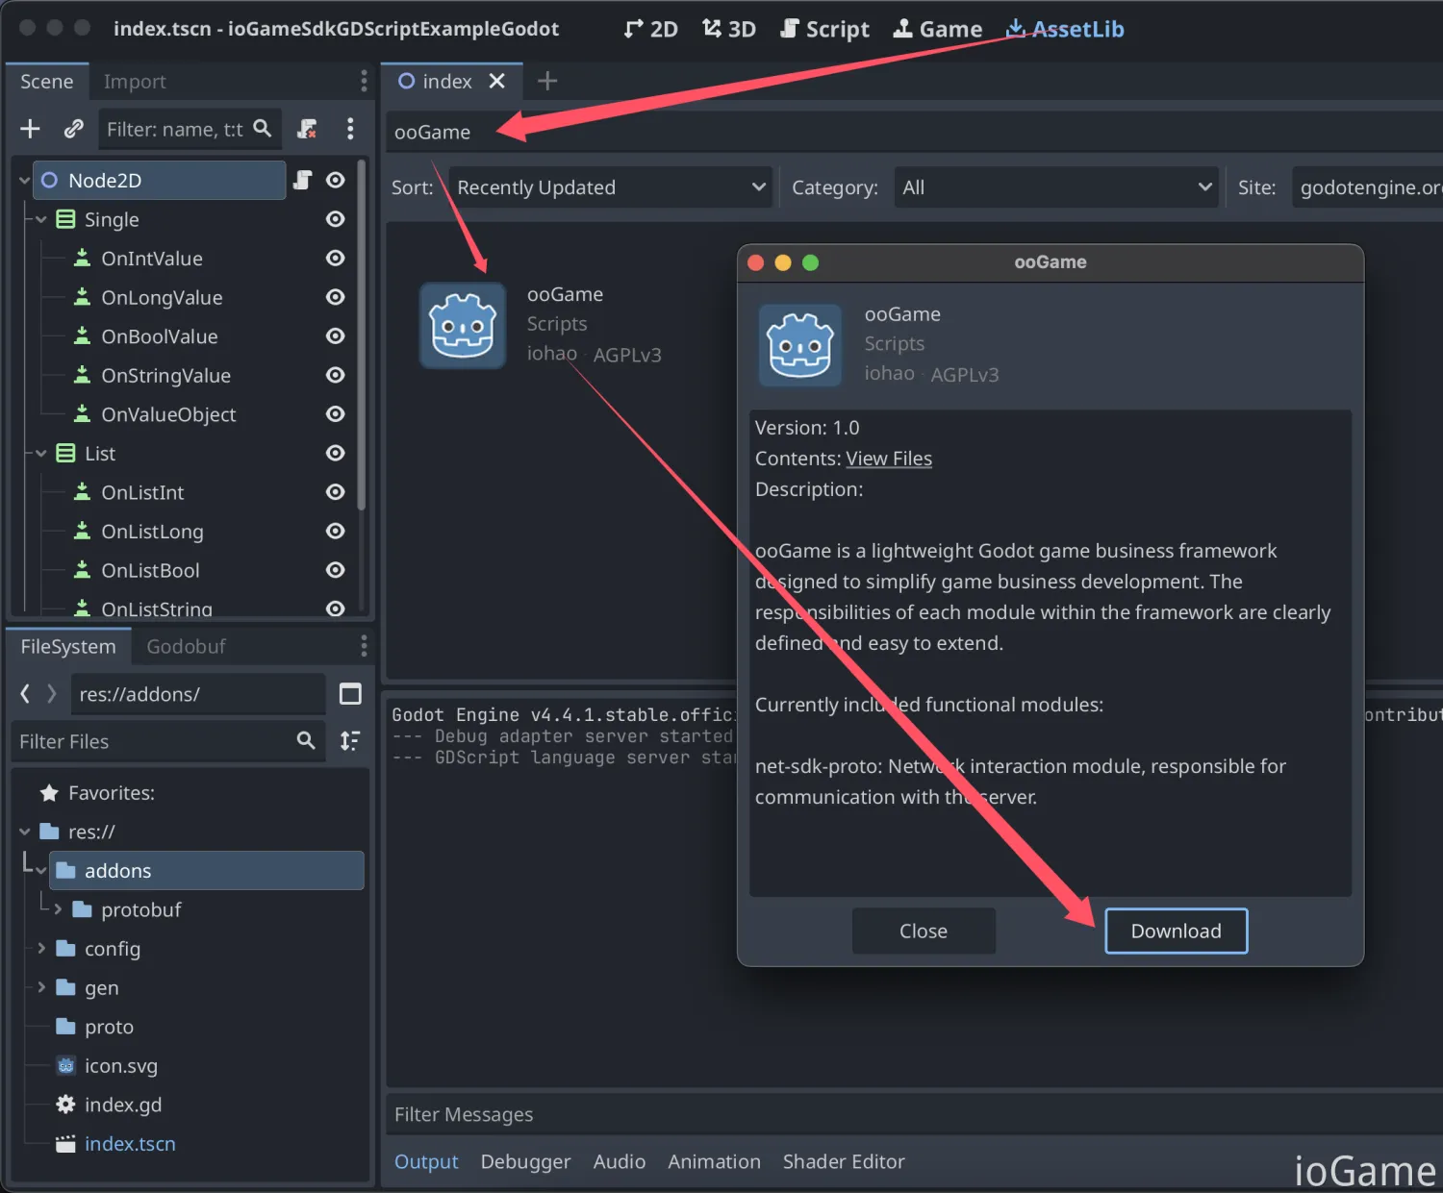Toggle visibility of the Single node
1443x1193 pixels.
point(335,219)
